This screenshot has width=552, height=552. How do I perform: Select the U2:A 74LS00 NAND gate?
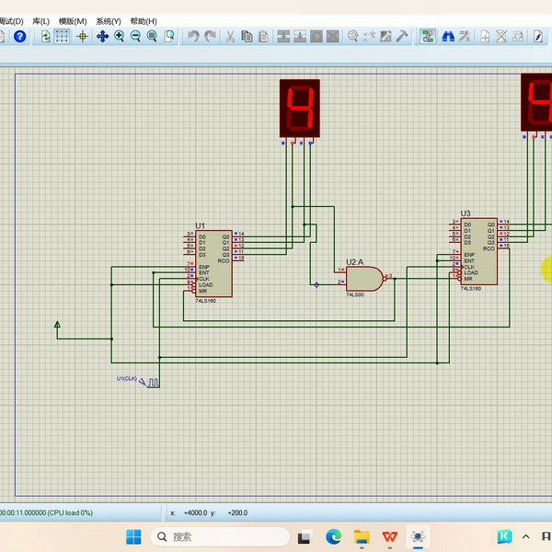[364, 278]
